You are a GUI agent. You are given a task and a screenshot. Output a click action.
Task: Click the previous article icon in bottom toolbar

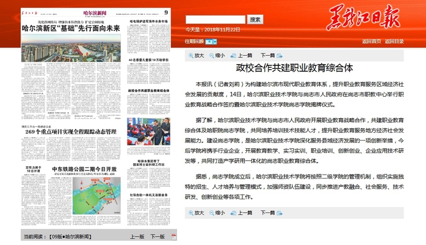click(233, 213)
